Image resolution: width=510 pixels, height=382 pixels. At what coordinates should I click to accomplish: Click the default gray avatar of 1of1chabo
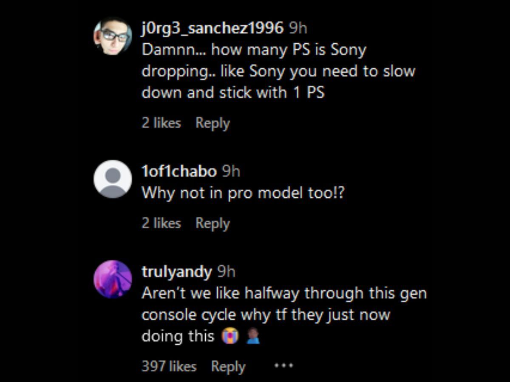[113, 179]
